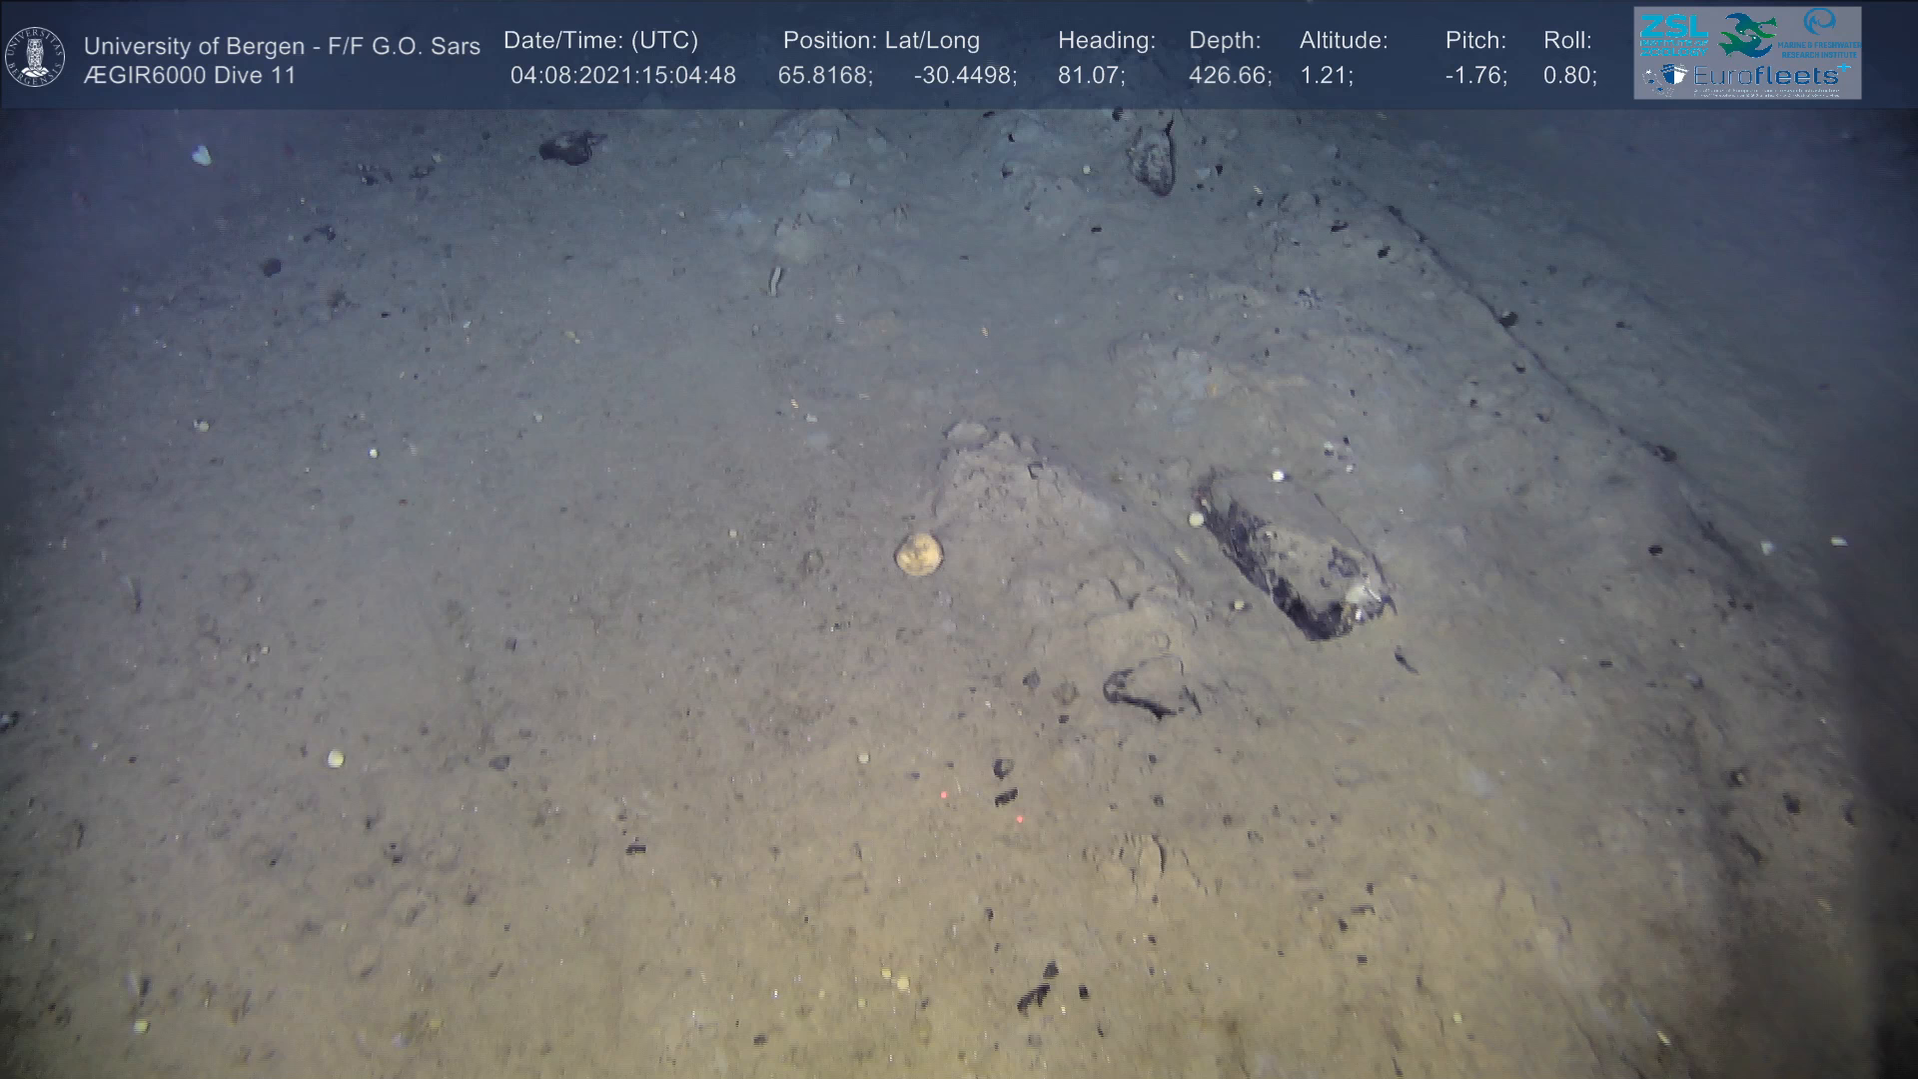Screen dimensions: 1918x1079
Task: Click the Altitude value 1.21
Action: coord(1326,76)
